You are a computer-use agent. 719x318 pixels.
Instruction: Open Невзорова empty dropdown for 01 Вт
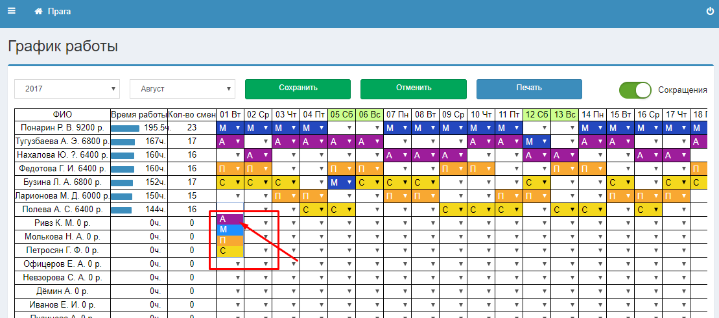click(230, 278)
